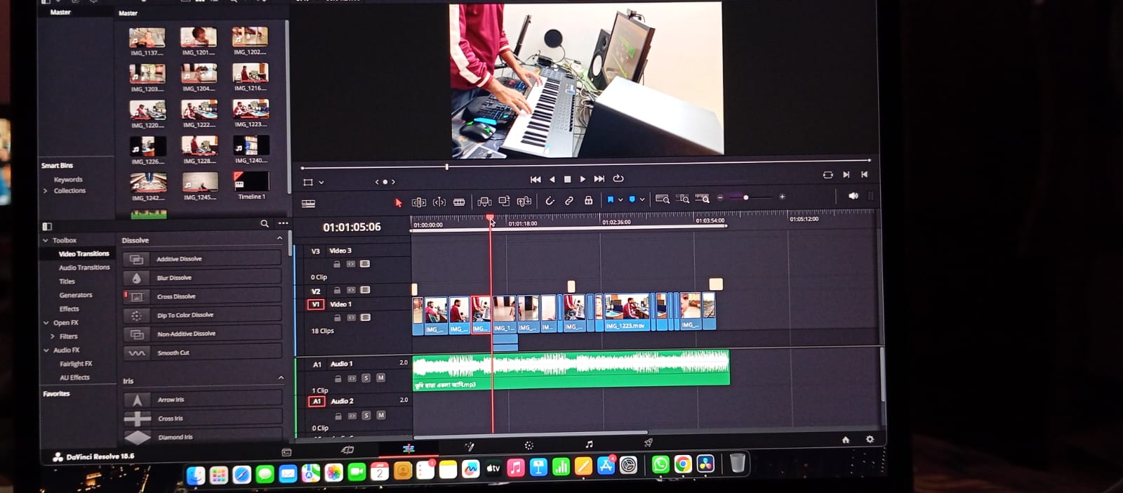
Task: Select the green mp3 audio clip
Action: tap(571, 369)
